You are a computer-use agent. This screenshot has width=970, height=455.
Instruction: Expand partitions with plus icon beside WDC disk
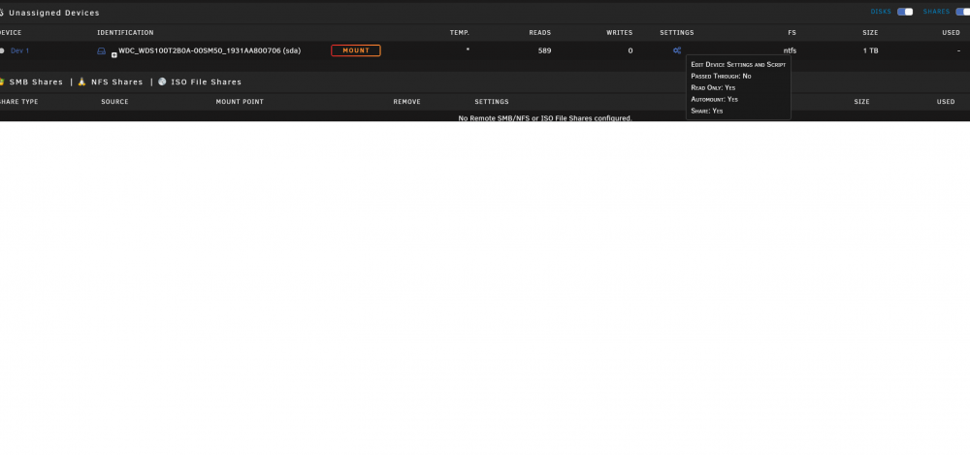pyautogui.click(x=114, y=55)
